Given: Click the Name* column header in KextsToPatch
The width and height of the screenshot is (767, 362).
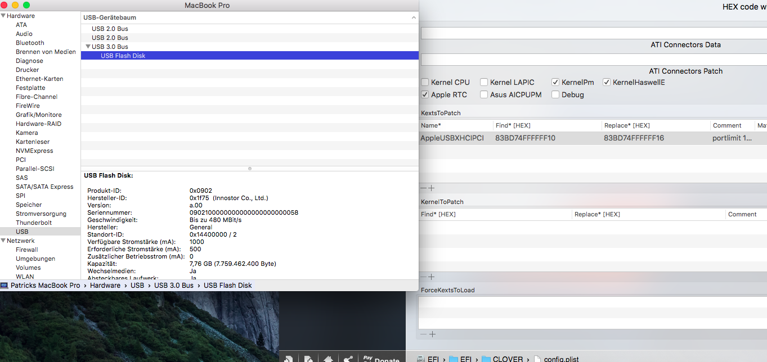Looking at the screenshot, I should point(431,125).
